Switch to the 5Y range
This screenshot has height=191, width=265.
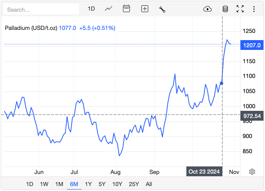click(x=102, y=184)
